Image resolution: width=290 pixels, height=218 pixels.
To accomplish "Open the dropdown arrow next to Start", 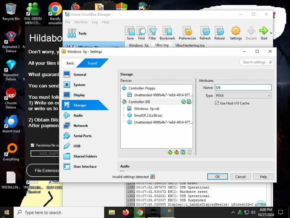I will [271, 33].
